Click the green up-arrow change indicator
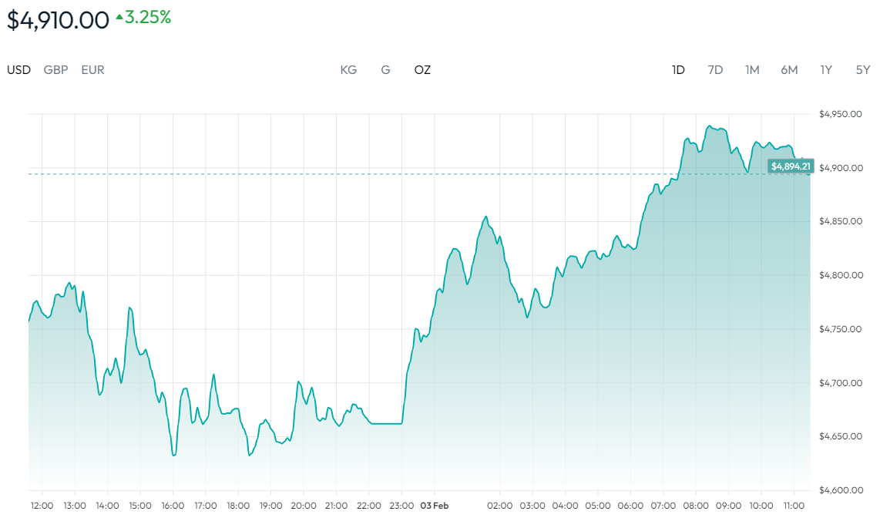This screenshot has height=518, width=880. pyautogui.click(x=119, y=16)
